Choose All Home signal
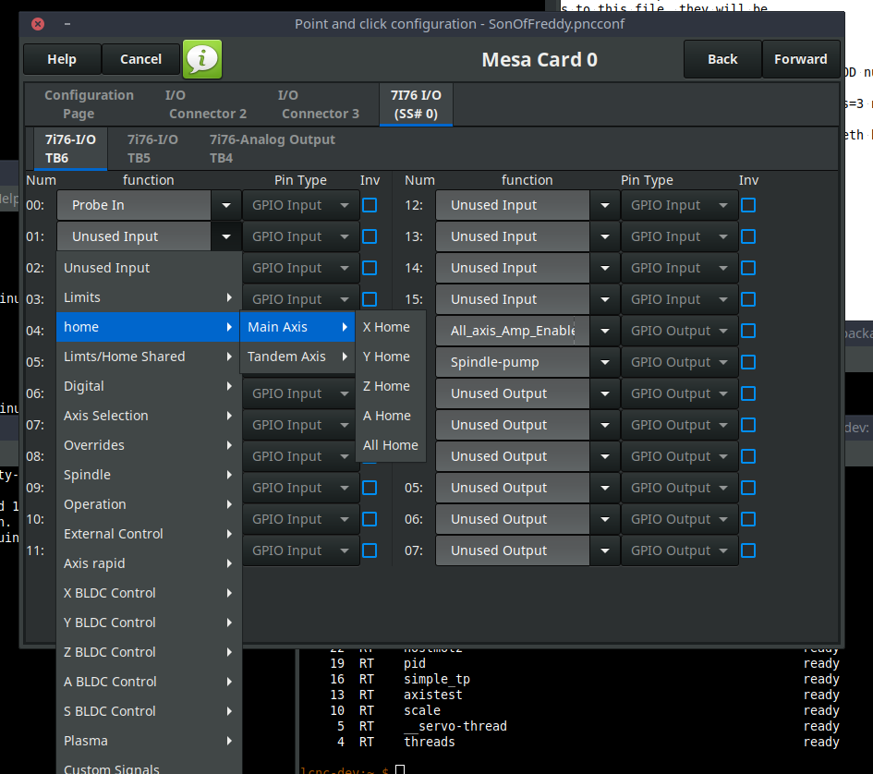 (391, 445)
